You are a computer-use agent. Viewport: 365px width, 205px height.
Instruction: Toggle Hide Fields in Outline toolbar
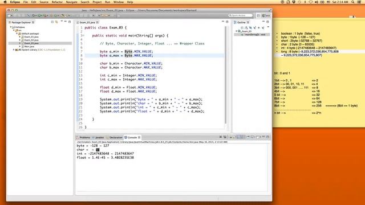coord(250,28)
